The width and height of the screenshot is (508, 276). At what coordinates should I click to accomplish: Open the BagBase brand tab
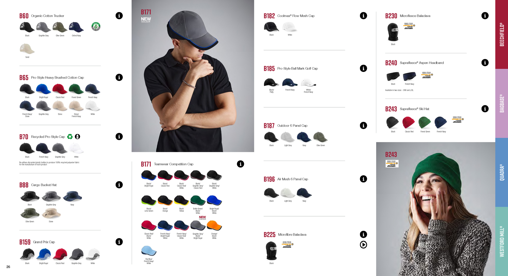click(x=501, y=103)
